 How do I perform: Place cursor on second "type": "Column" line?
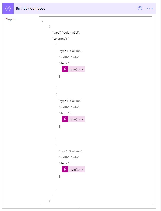(x=71, y=101)
